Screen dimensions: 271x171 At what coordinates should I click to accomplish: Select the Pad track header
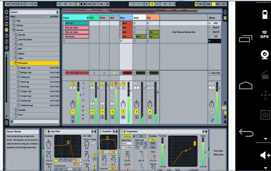[x=153, y=18]
